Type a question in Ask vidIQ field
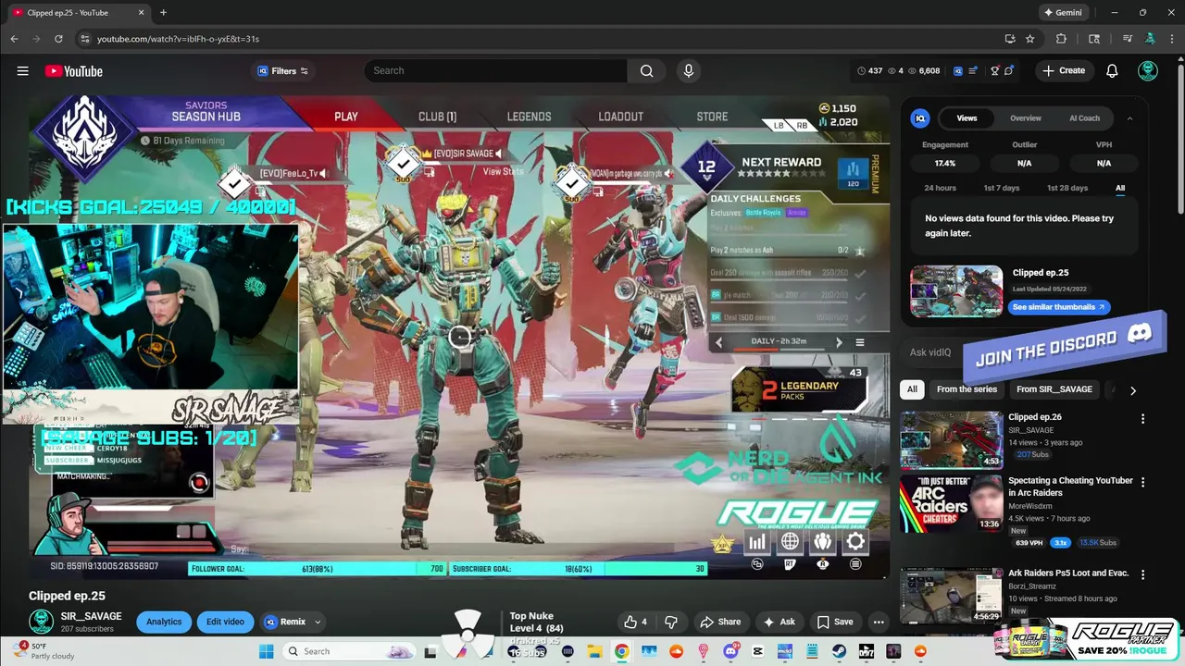Viewport: 1185px width, 666px height. [930, 351]
